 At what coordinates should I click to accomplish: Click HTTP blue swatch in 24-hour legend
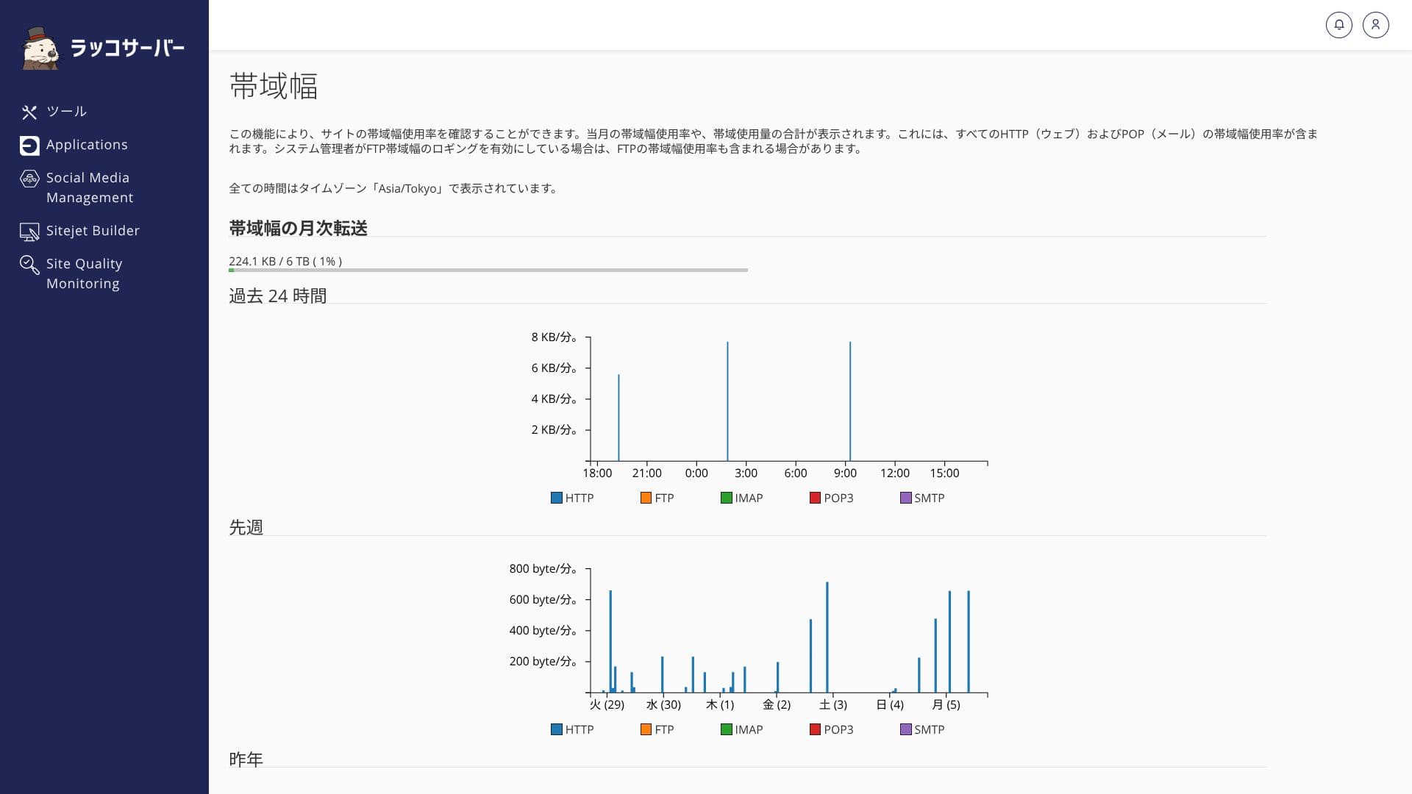click(x=557, y=498)
